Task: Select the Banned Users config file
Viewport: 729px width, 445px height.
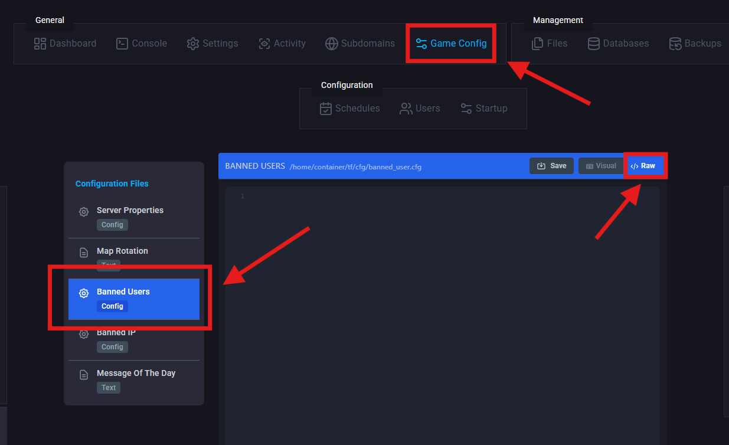Action: click(134, 299)
